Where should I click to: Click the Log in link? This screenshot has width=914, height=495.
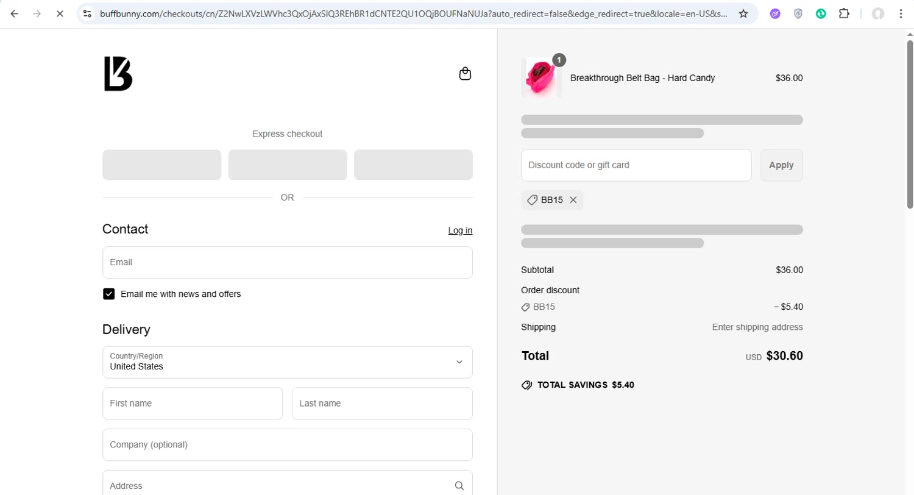(460, 230)
